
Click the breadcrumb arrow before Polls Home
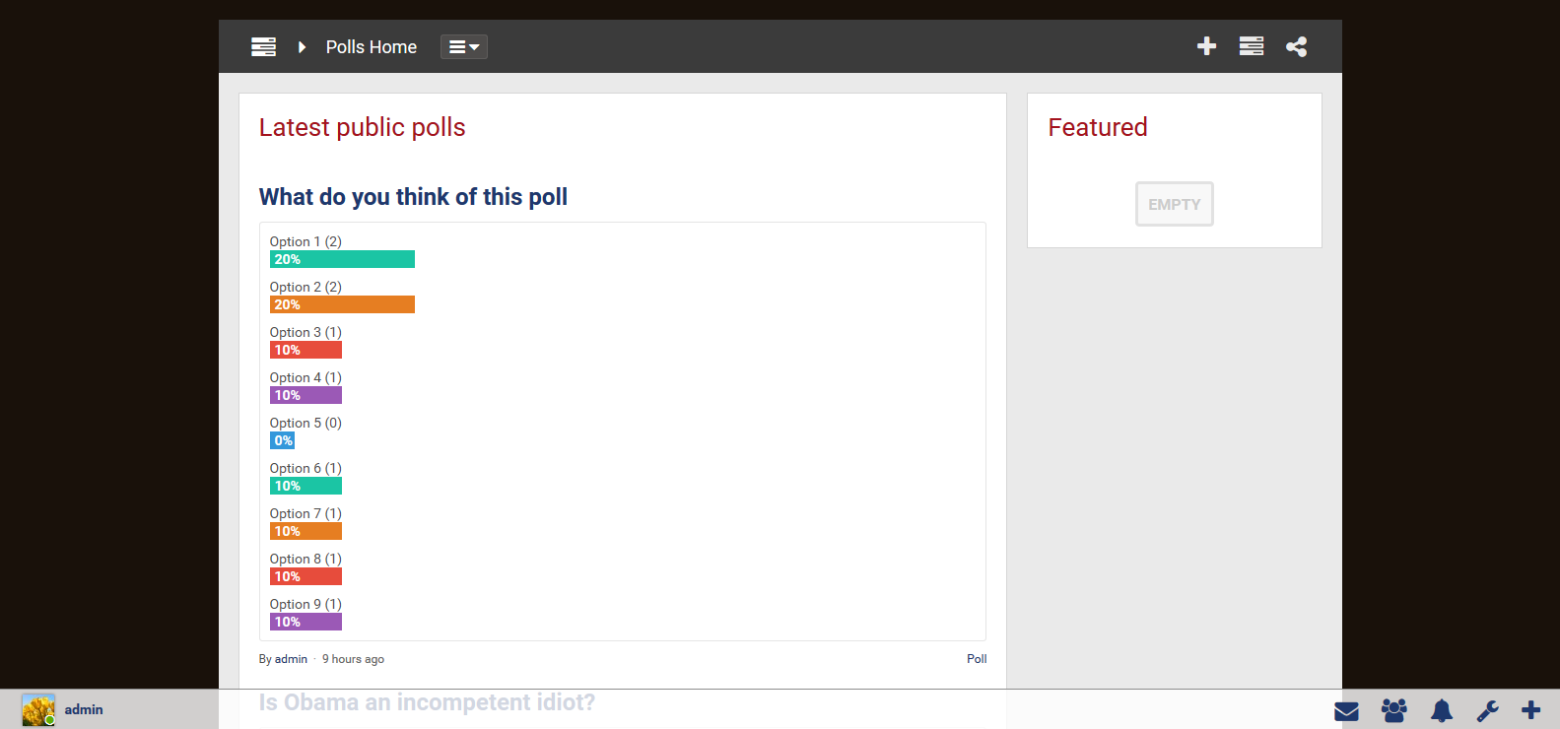coord(302,46)
